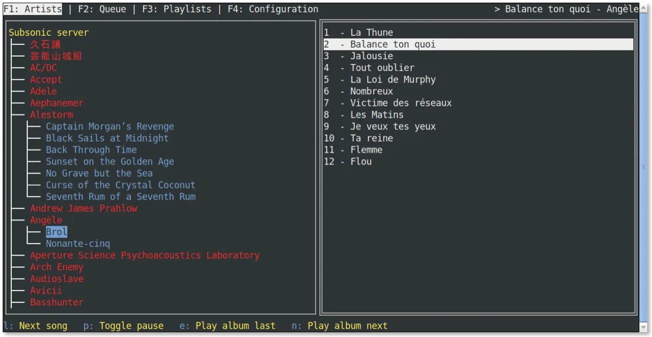The width and height of the screenshot is (652, 337).
Task: Select the Brol album
Action: tap(57, 232)
